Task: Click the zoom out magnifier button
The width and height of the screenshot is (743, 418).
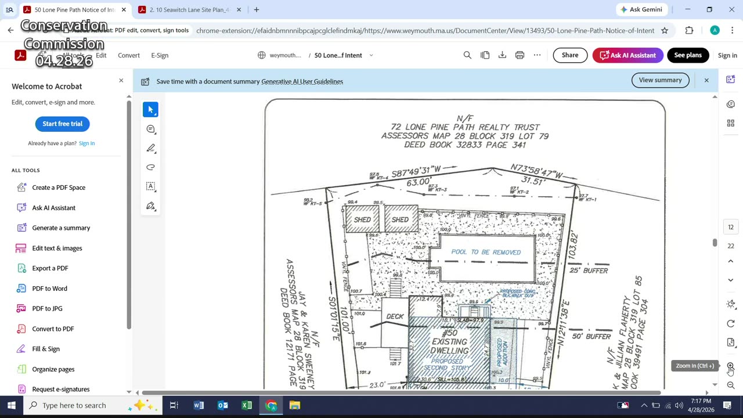Action: tap(731, 385)
